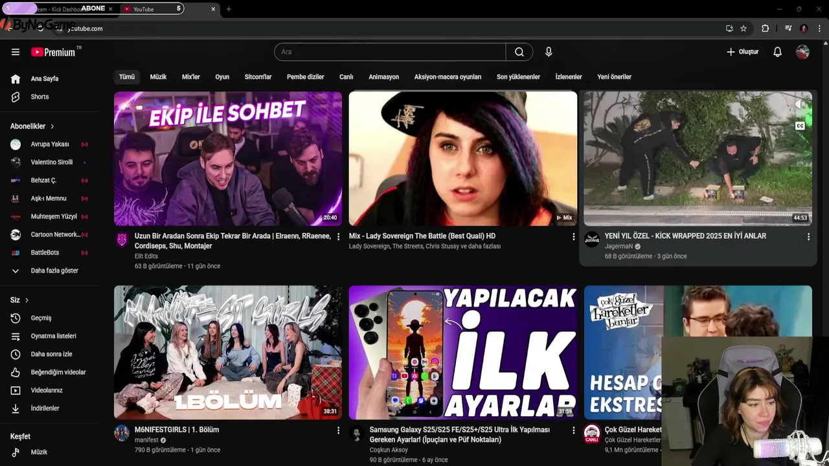Open a new browser tab

tap(229, 9)
